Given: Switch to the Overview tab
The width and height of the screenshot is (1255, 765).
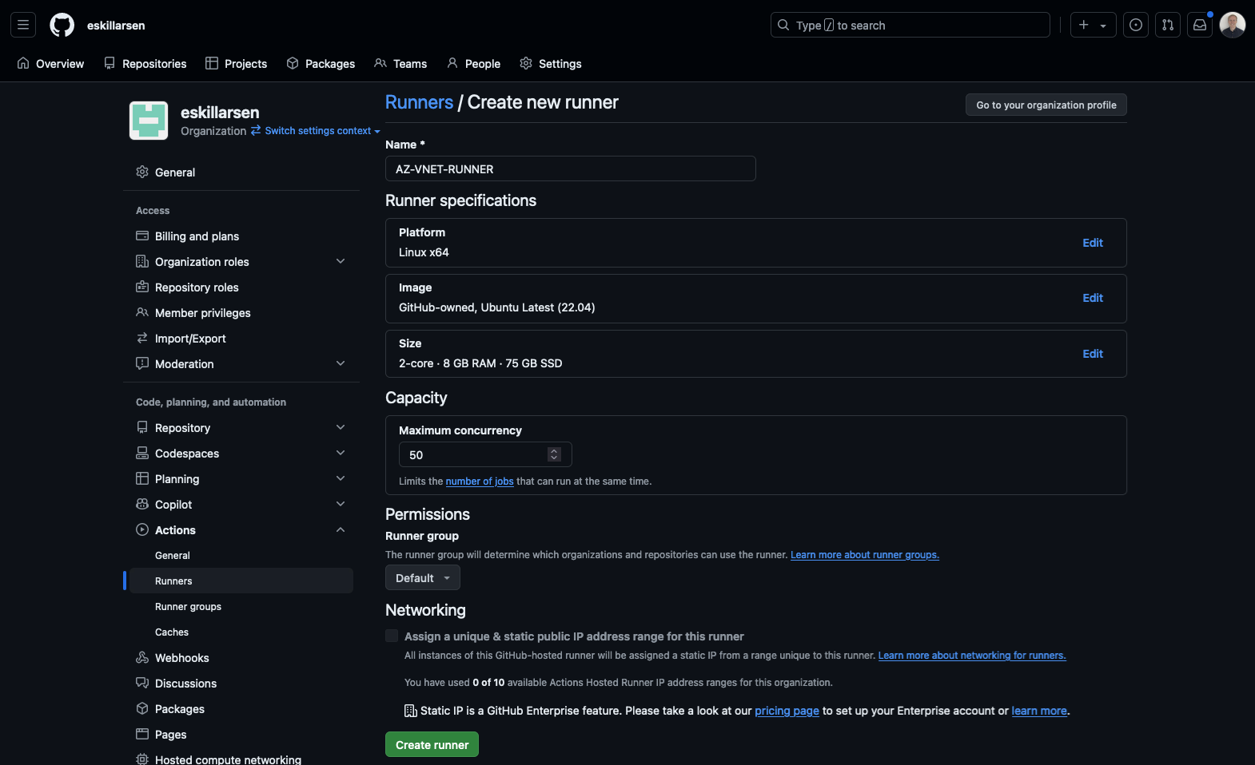Looking at the screenshot, I should tap(50, 63).
